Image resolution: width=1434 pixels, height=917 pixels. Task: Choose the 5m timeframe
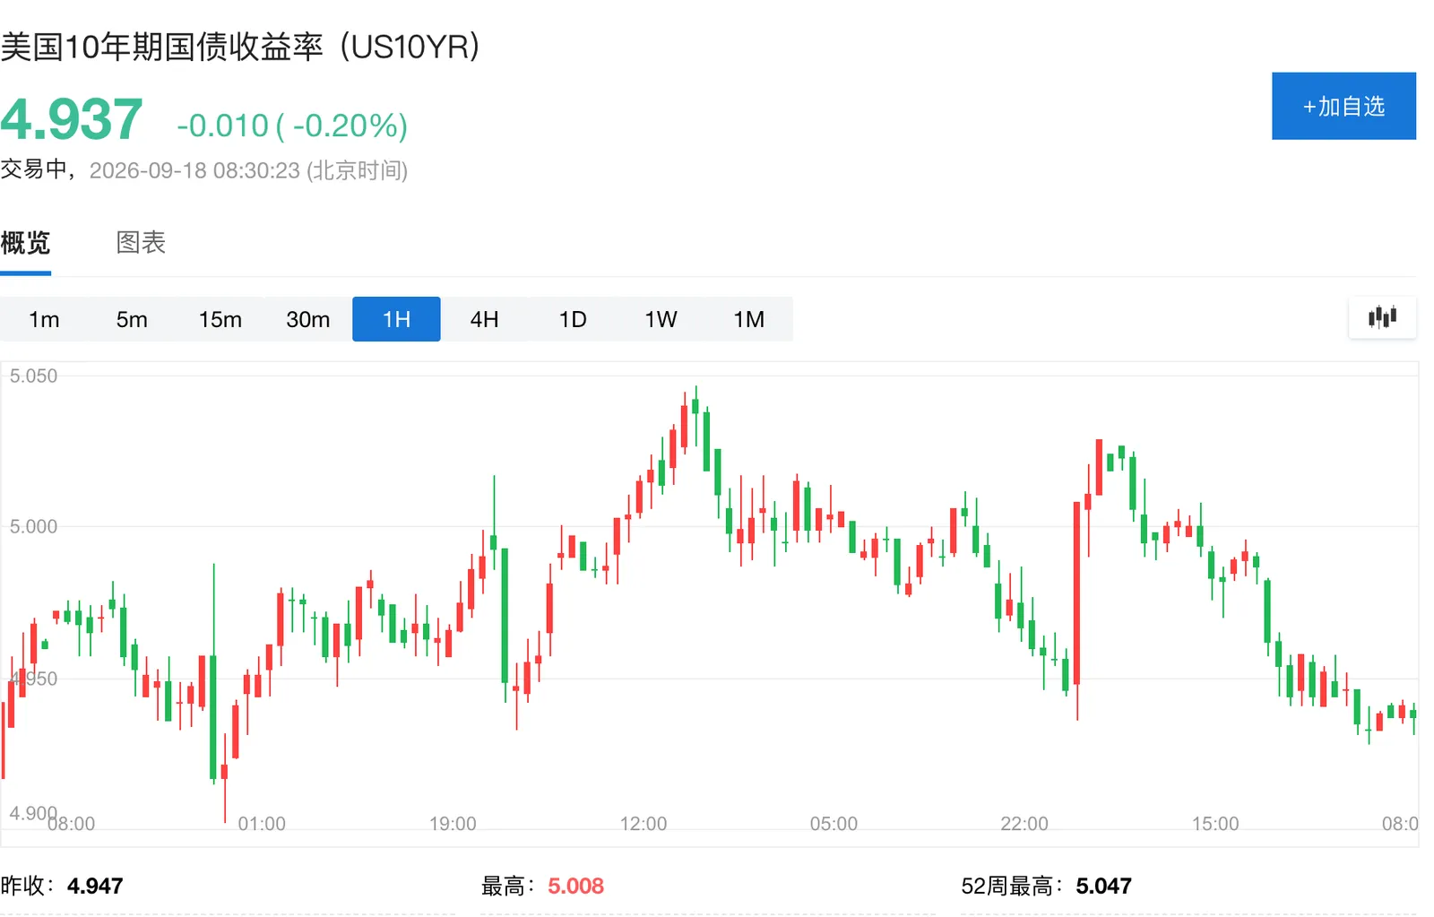(132, 319)
